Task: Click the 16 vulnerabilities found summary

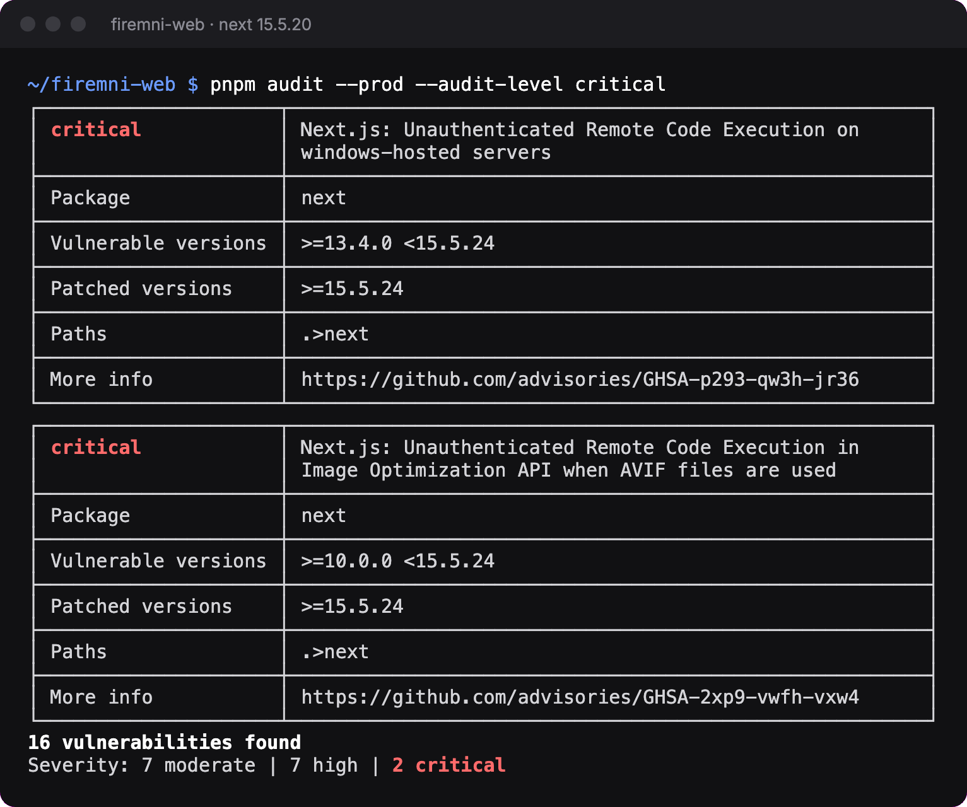Action: (x=165, y=742)
